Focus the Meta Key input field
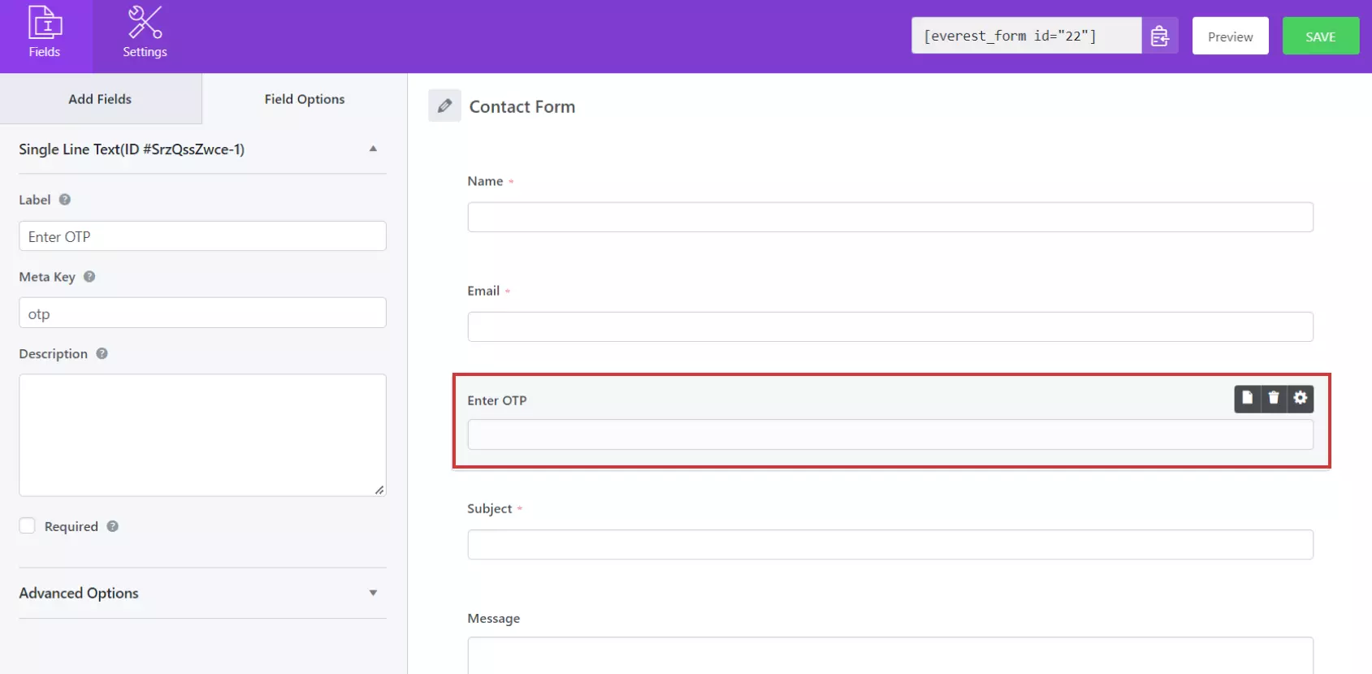This screenshot has height=674, width=1372. click(202, 313)
